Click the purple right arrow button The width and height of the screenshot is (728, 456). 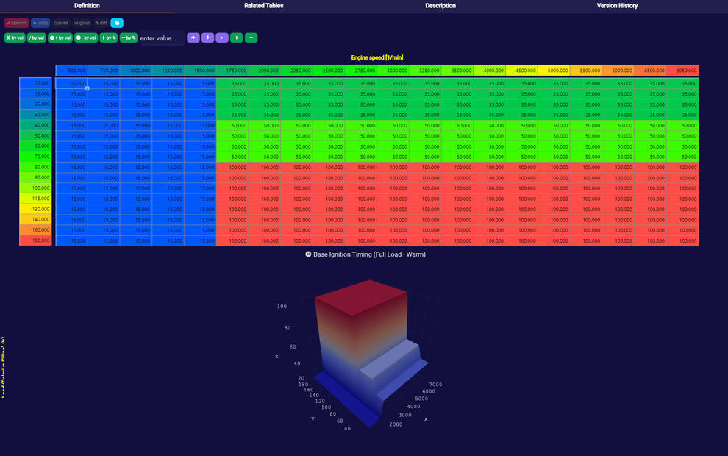tap(193, 38)
